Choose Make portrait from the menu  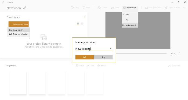(130, 25)
